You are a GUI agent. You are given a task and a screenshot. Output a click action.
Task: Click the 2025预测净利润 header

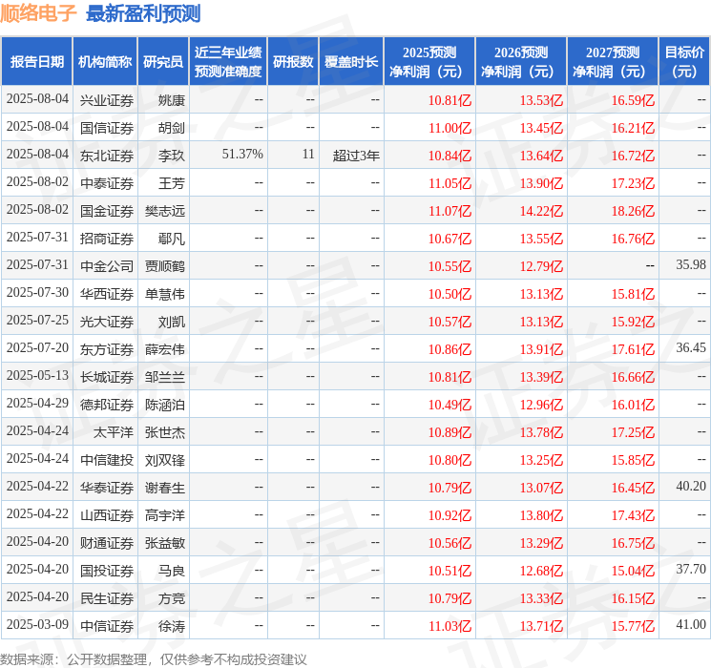click(x=429, y=62)
